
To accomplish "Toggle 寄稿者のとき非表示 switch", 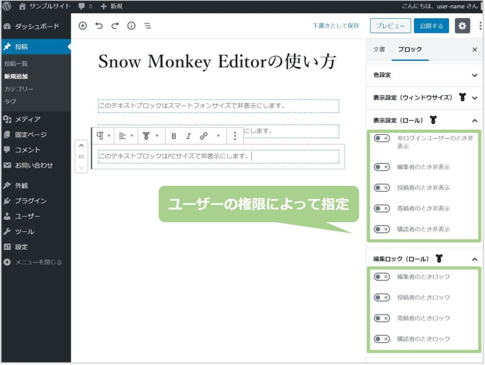I will pyautogui.click(x=382, y=209).
